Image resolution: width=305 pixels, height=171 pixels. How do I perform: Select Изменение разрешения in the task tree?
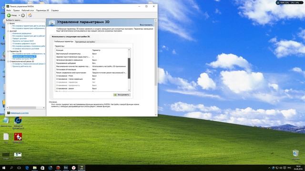pyautogui.click(x=21, y=34)
